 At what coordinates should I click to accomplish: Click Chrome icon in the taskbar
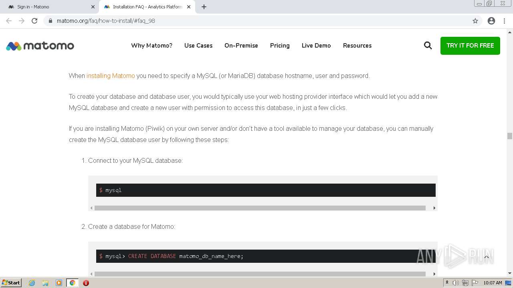(72, 283)
